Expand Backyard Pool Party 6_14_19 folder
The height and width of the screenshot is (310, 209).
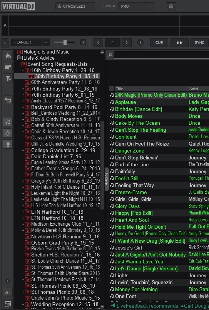pos(23,107)
